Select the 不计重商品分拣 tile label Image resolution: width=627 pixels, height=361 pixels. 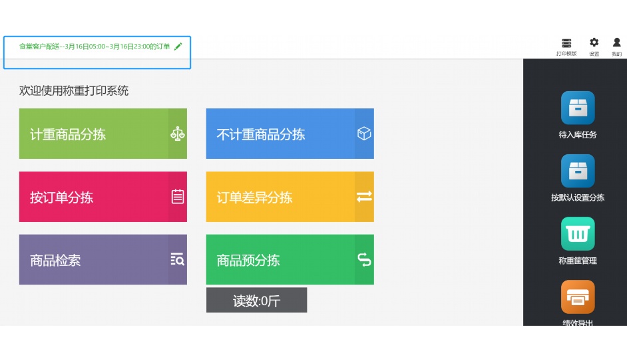click(x=261, y=134)
